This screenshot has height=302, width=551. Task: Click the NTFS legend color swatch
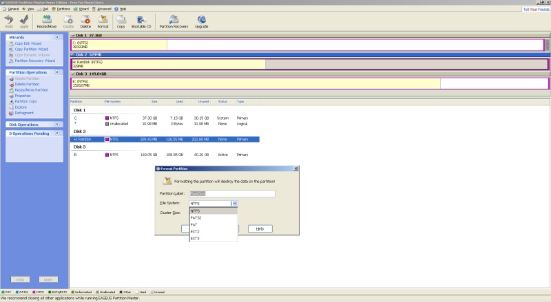pyautogui.click(x=34, y=292)
